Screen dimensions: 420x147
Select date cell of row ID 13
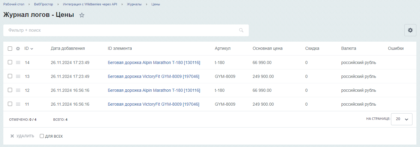[70, 76]
